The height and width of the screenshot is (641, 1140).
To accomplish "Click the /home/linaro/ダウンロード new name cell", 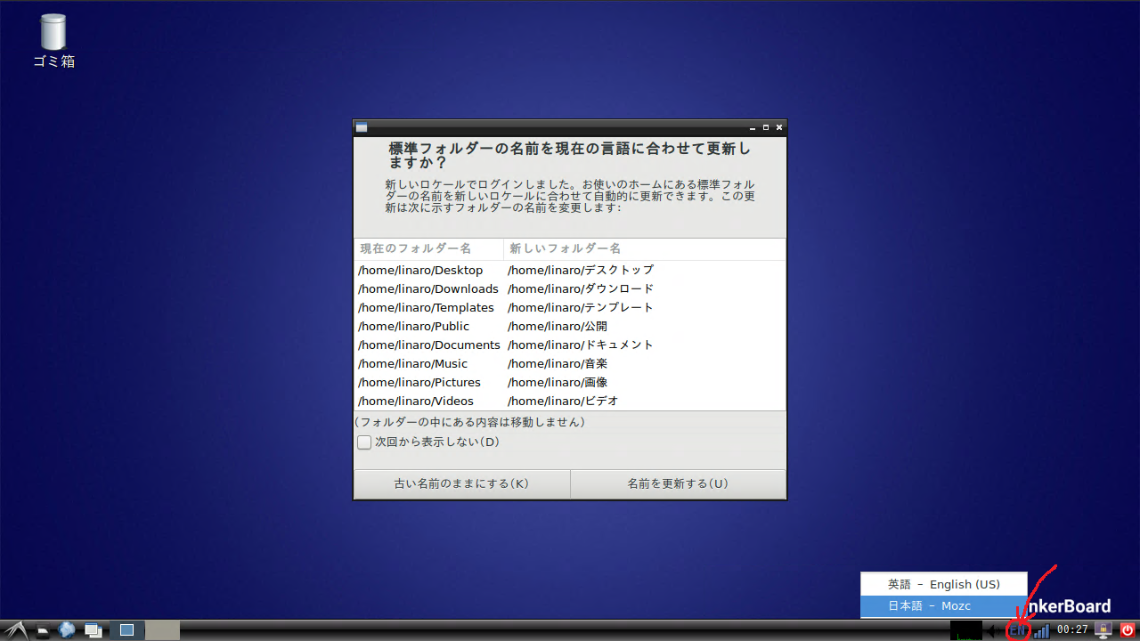I will [581, 288].
